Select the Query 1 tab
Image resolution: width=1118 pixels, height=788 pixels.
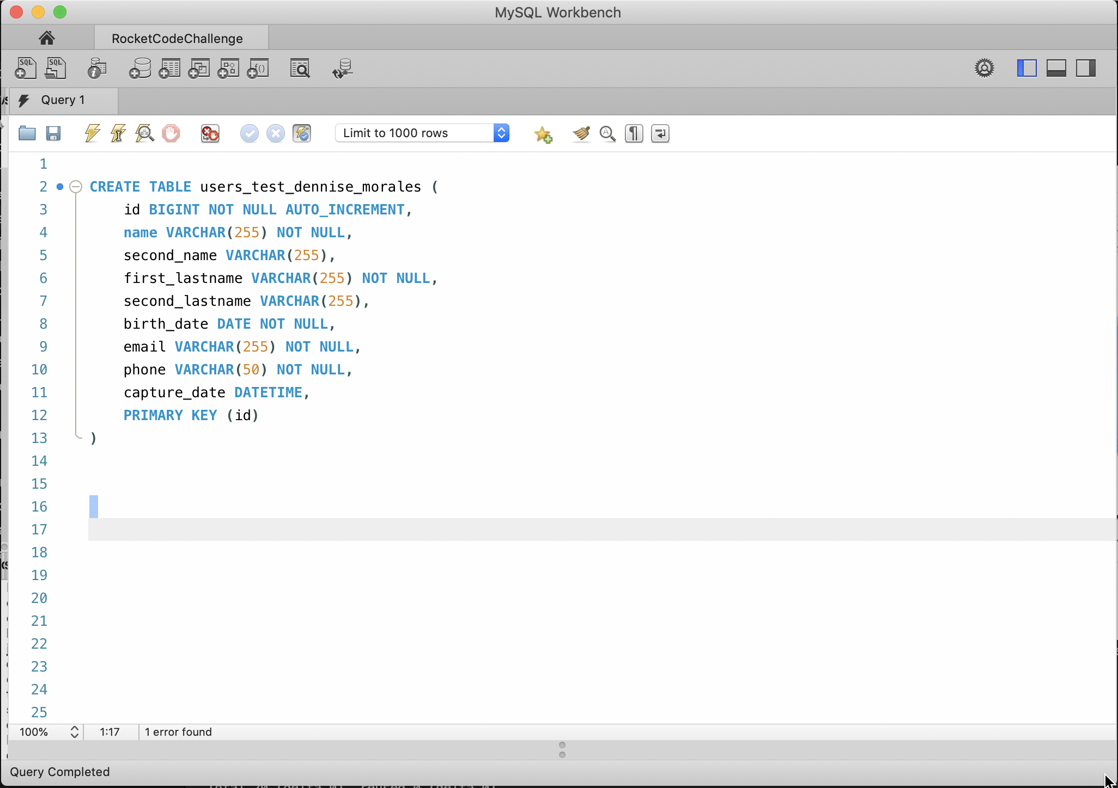(62, 100)
